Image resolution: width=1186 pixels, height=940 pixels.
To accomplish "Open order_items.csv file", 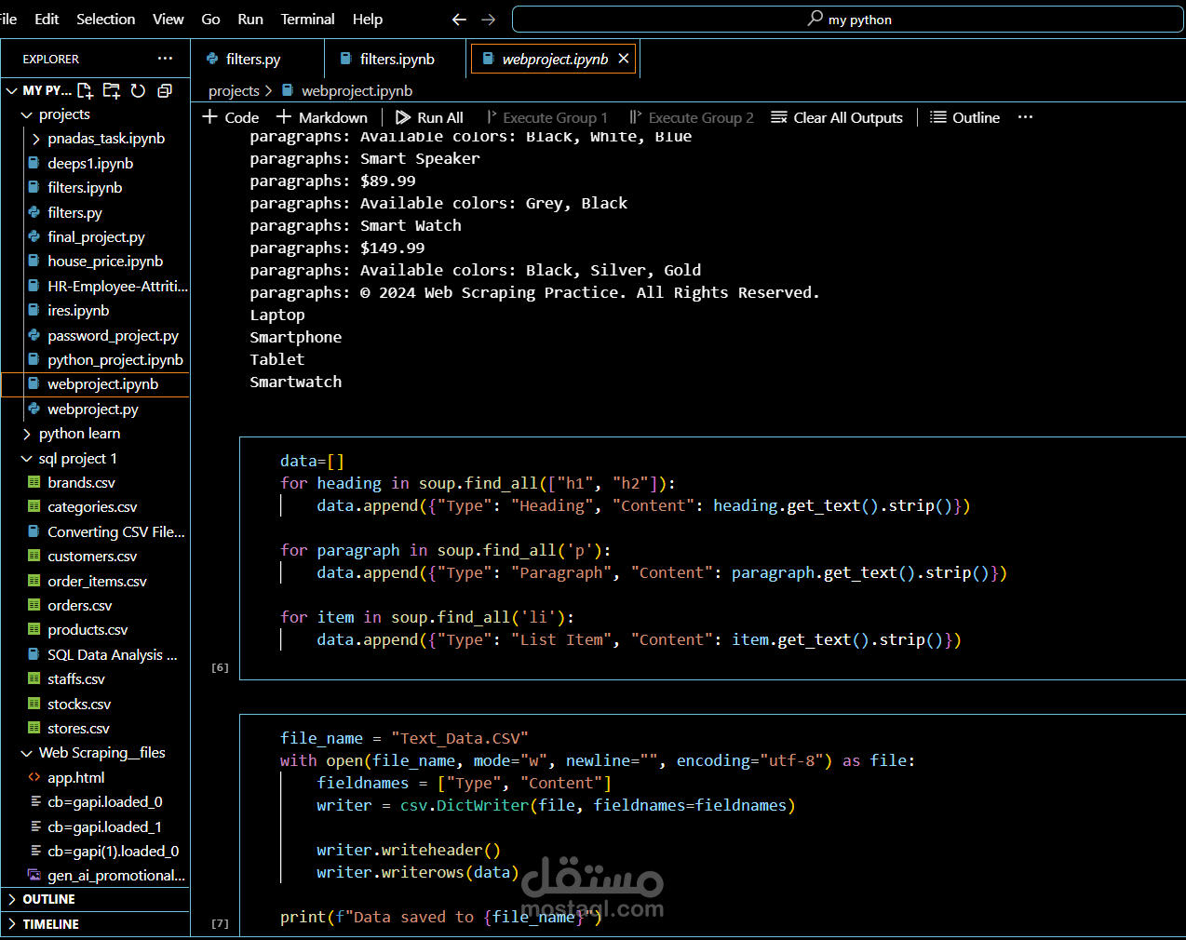I will point(97,582).
